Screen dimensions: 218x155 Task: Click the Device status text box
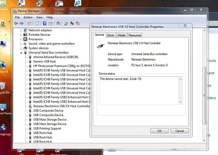click(x=139, y=91)
